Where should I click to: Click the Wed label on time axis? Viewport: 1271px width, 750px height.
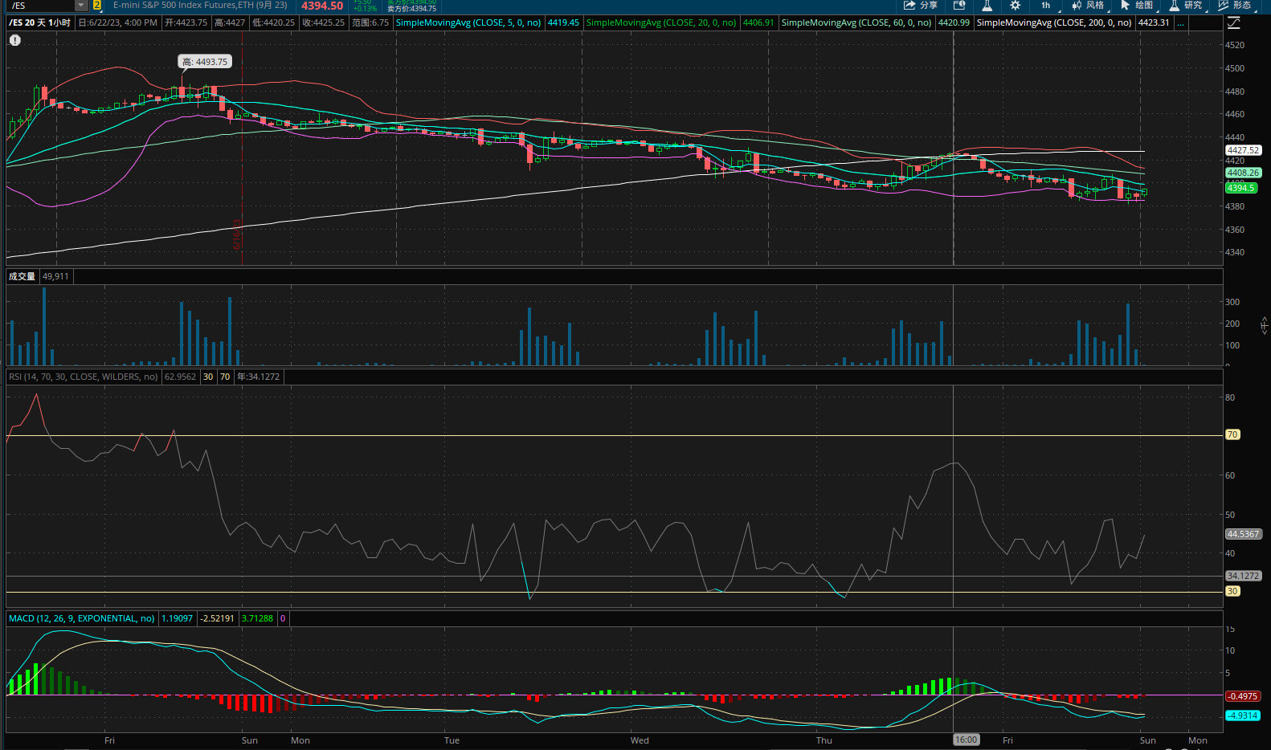click(640, 740)
